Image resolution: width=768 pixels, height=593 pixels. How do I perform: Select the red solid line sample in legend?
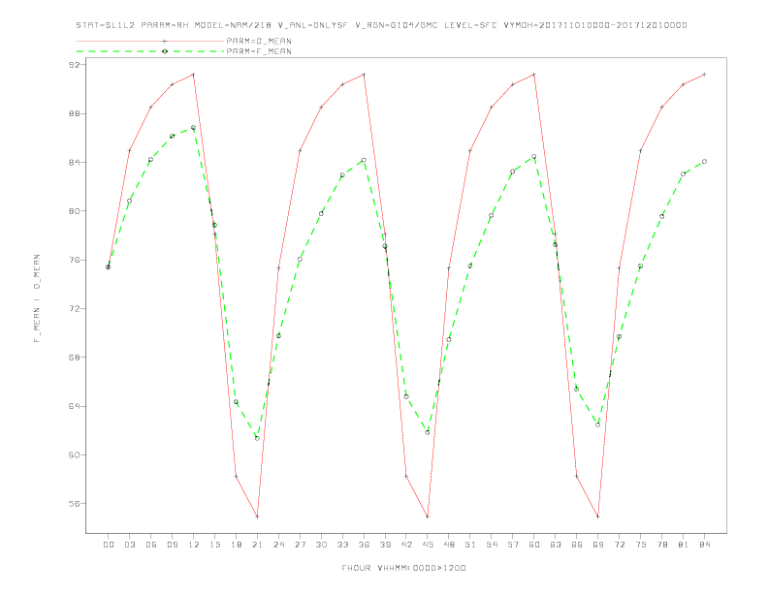tap(150, 41)
